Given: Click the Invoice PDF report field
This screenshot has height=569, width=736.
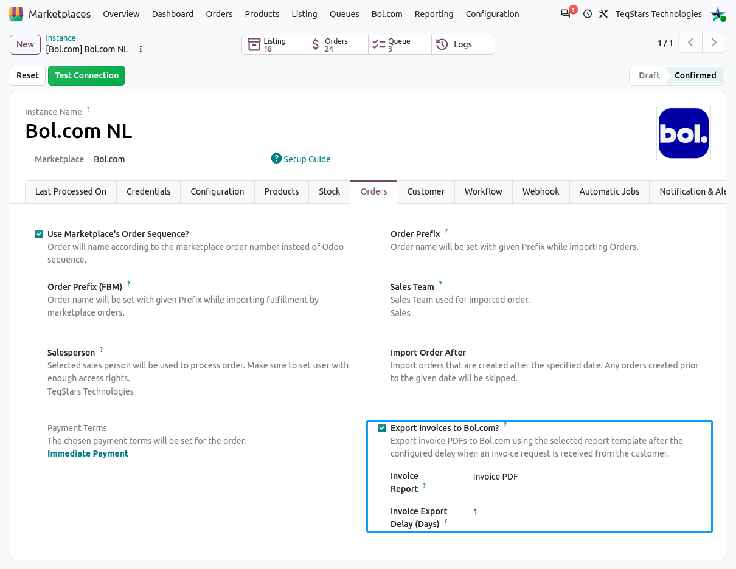Looking at the screenshot, I should (x=496, y=477).
